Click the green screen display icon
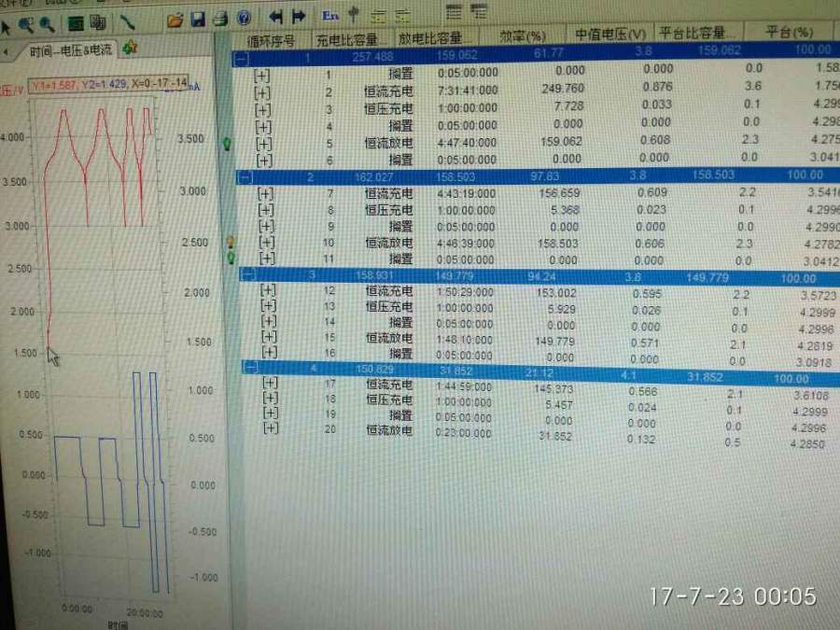Viewport: 840px width, 630px height. pyautogui.click(x=76, y=23)
